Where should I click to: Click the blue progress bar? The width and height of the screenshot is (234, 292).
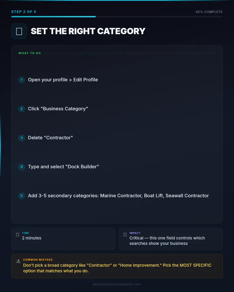coord(54,17)
